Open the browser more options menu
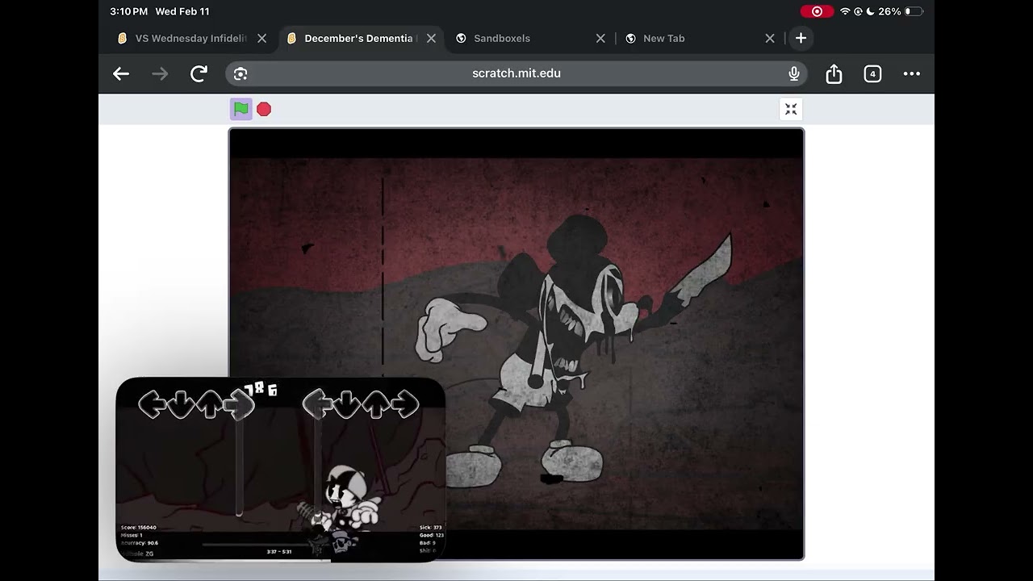The height and width of the screenshot is (581, 1033). (912, 73)
